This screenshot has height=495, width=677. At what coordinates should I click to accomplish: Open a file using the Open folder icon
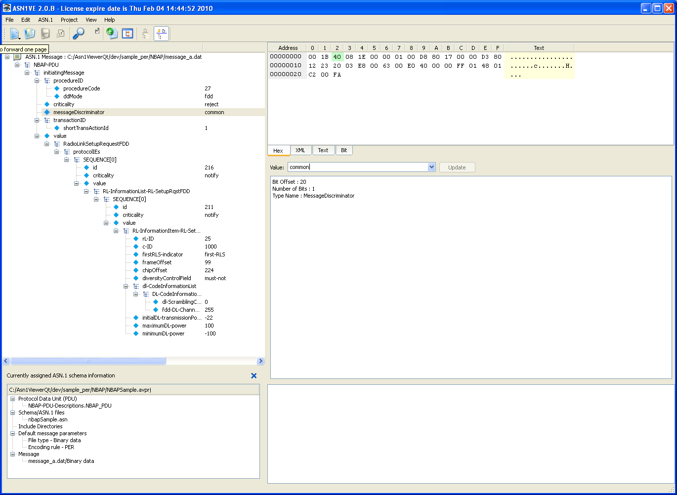click(x=29, y=33)
